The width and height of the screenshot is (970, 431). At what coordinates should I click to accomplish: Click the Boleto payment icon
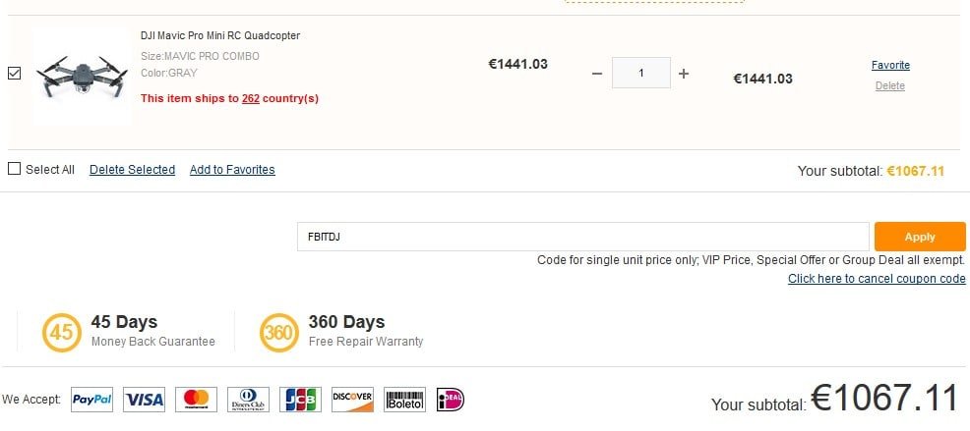pos(404,400)
